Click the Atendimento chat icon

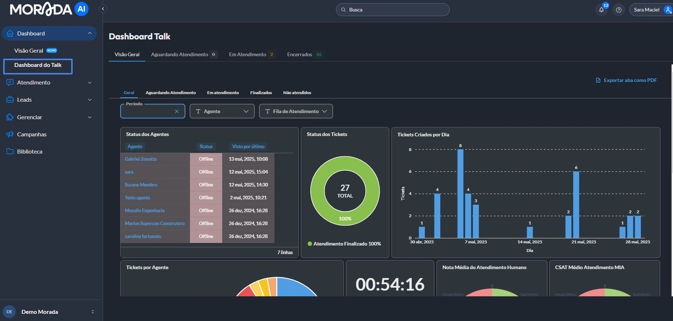(x=10, y=82)
